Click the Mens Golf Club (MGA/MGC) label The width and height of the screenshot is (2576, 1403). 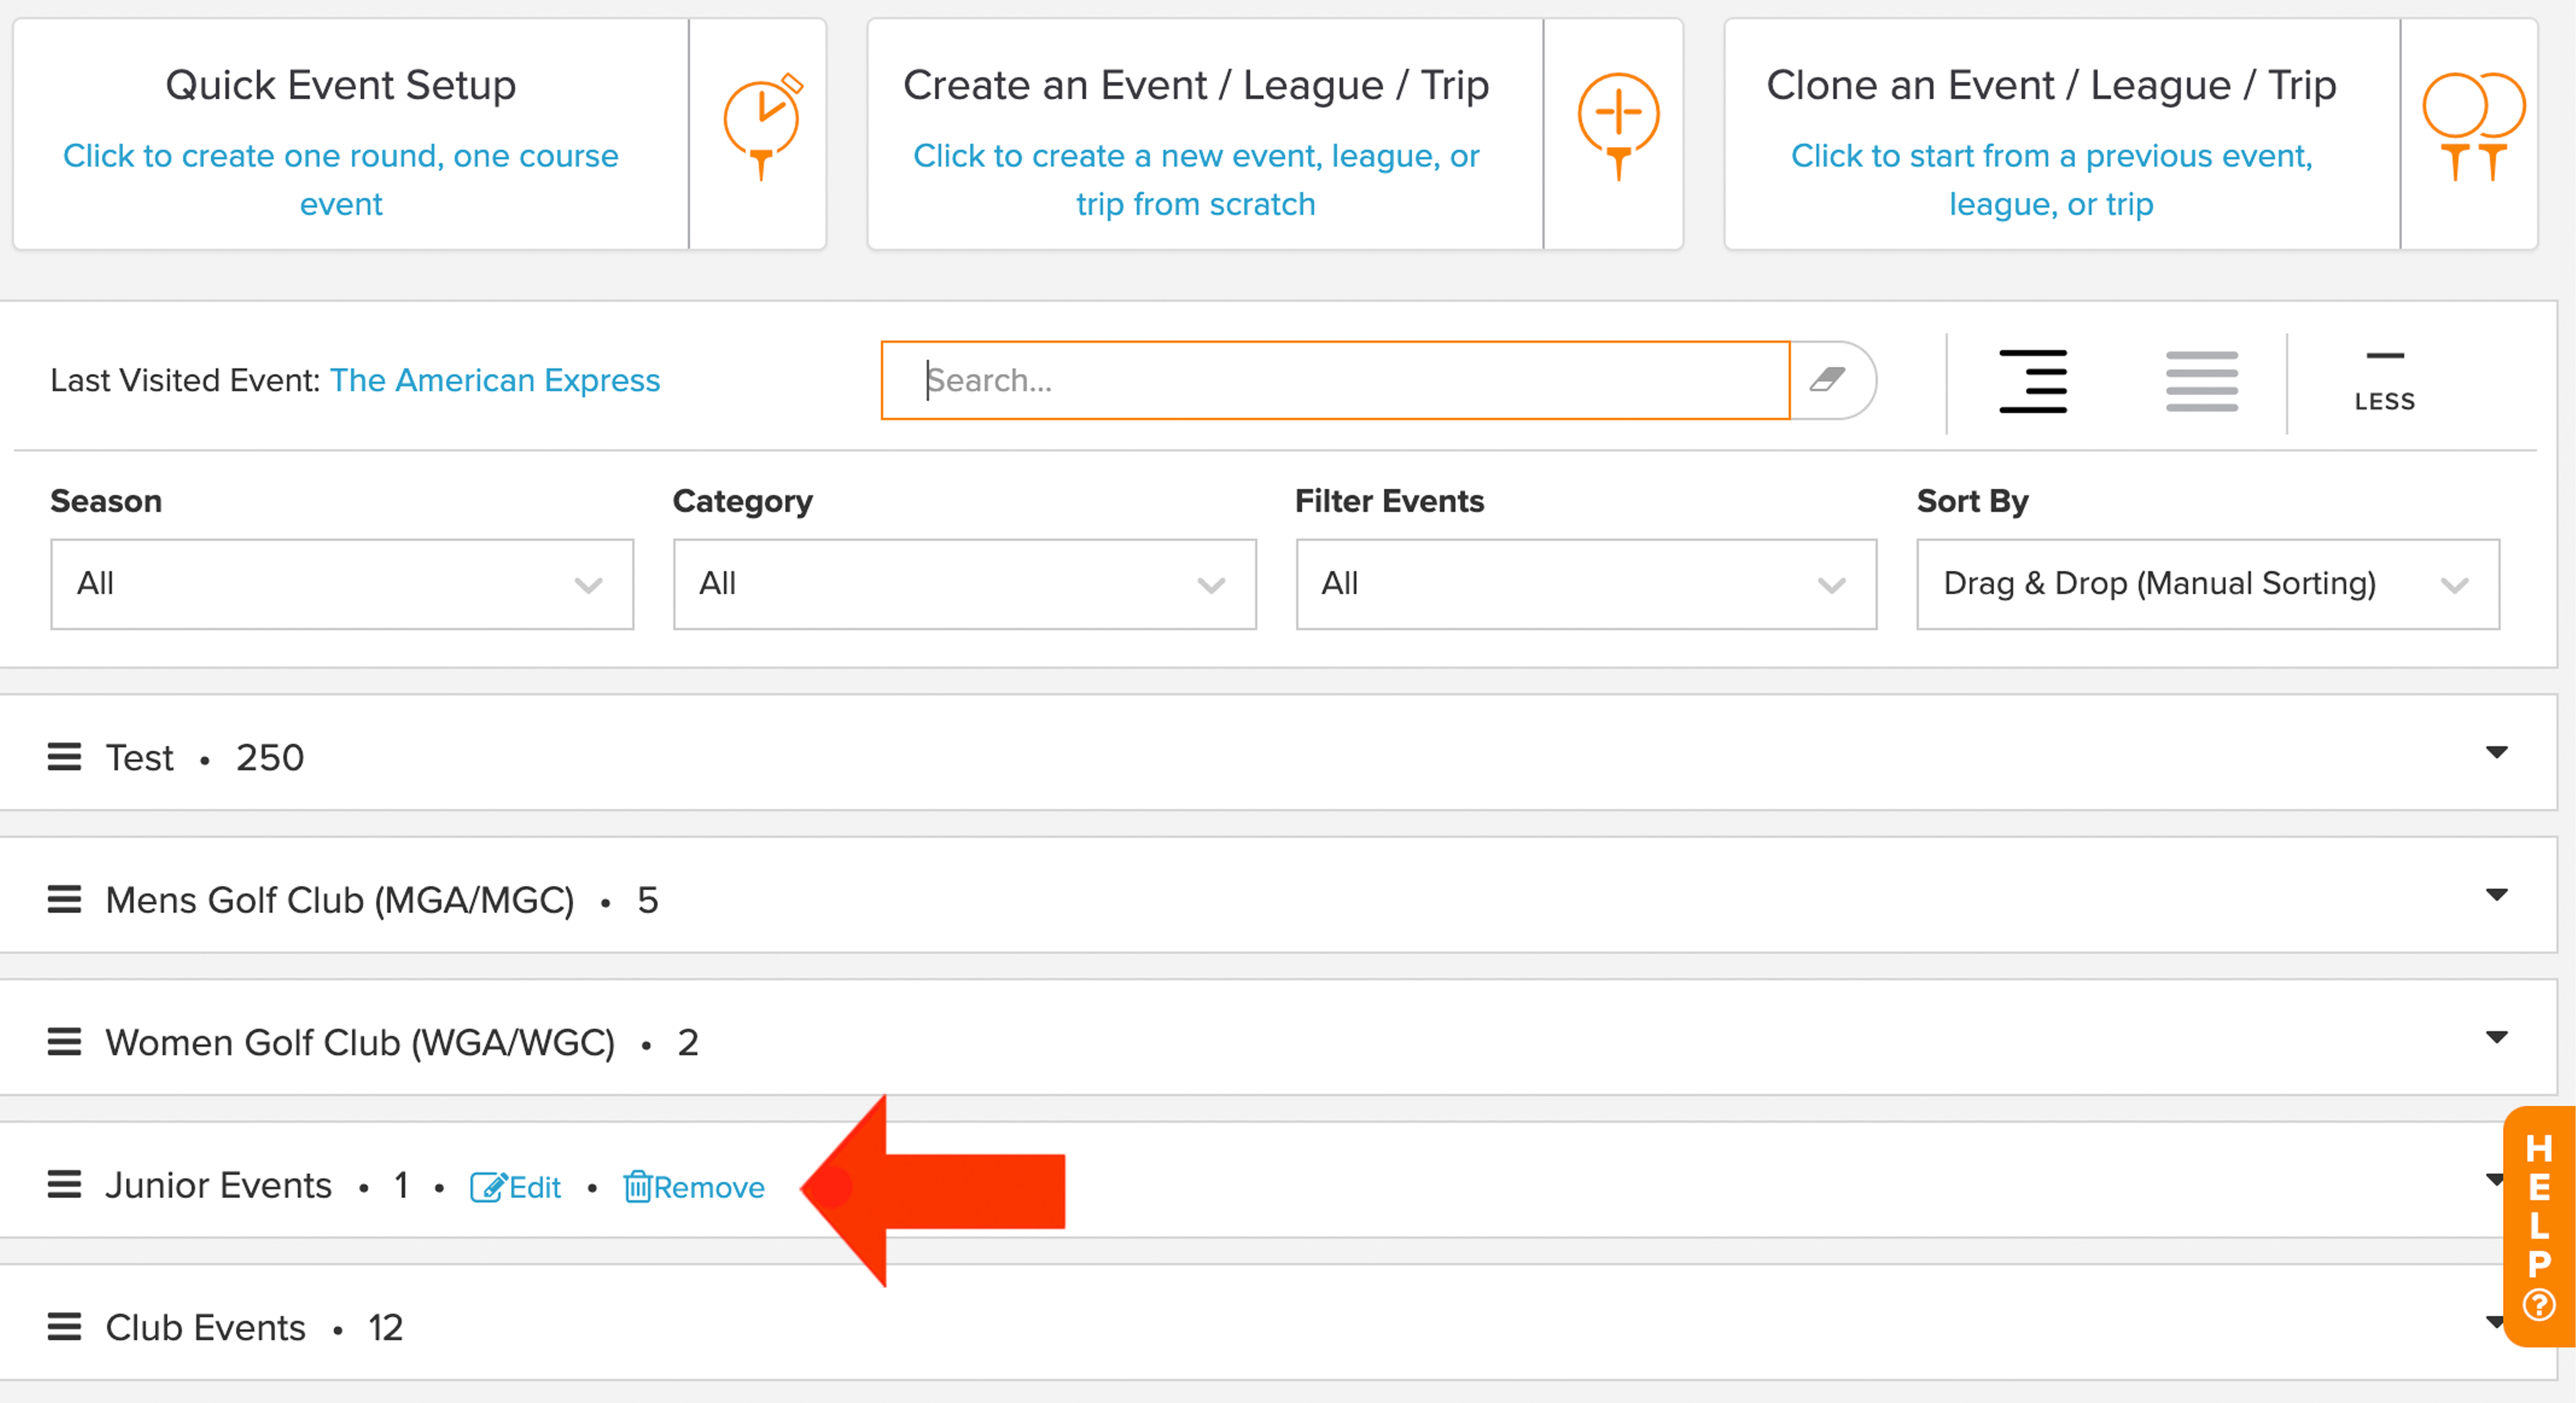click(x=340, y=901)
